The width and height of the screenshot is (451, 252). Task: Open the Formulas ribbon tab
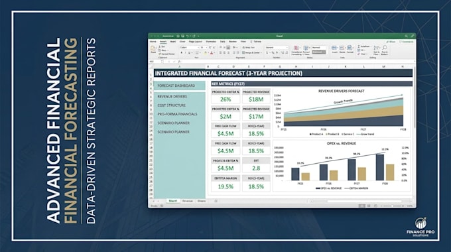click(211, 41)
